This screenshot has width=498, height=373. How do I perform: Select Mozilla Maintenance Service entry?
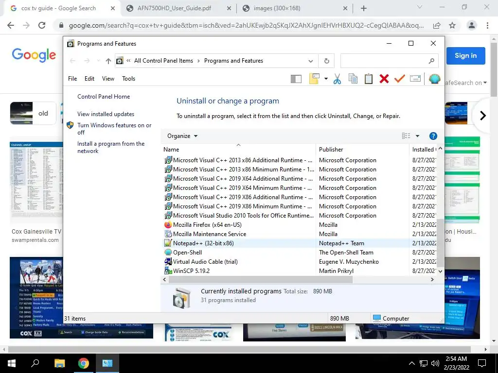coord(300,234)
